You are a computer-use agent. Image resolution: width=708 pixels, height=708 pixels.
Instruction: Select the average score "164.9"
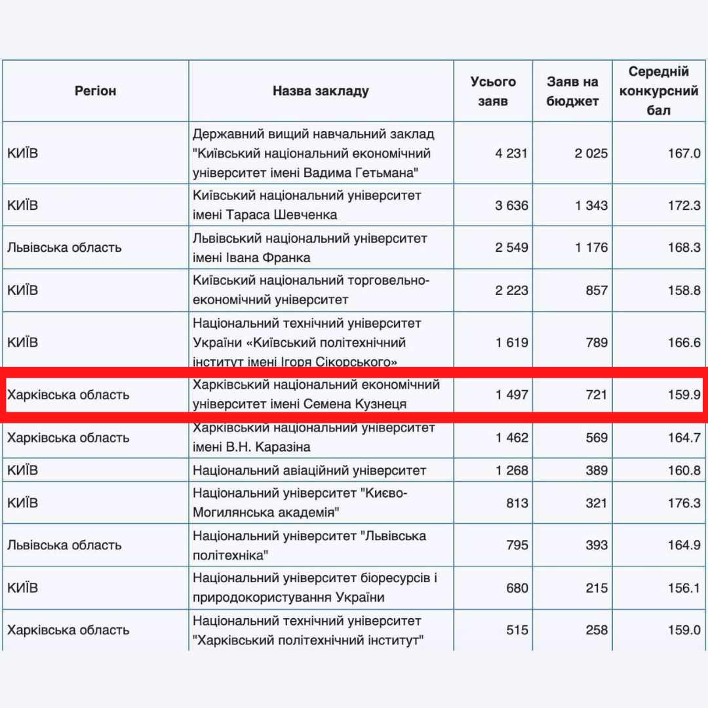tap(684, 545)
